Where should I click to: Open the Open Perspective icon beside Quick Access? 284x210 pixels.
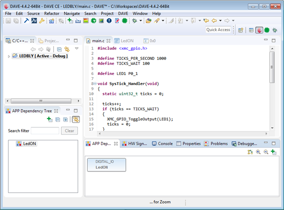coord(240,30)
